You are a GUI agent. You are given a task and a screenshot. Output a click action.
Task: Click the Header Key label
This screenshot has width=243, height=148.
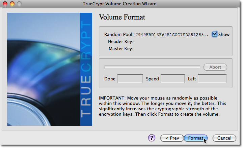click(x=120, y=42)
